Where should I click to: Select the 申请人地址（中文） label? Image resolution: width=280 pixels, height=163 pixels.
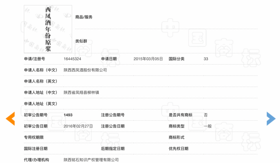[x=40, y=92]
